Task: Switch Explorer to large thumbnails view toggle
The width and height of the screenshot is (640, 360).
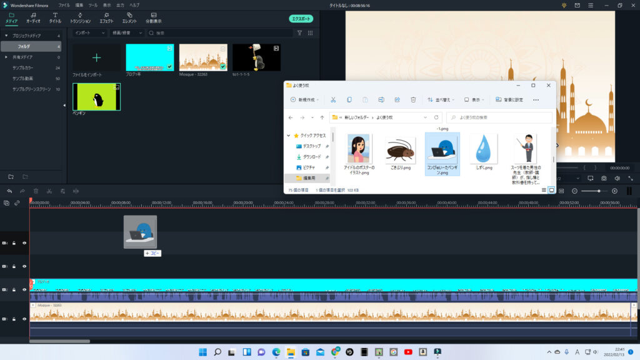Action: coord(551,190)
